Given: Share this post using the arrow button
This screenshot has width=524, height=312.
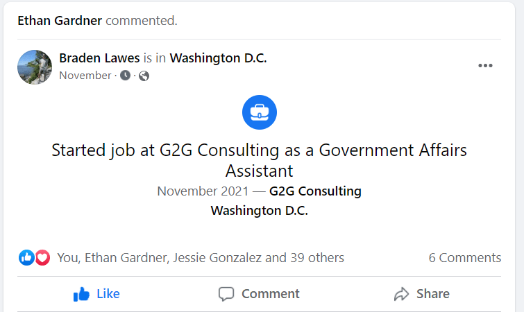Looking at the screenshot, I should point(421,294).
